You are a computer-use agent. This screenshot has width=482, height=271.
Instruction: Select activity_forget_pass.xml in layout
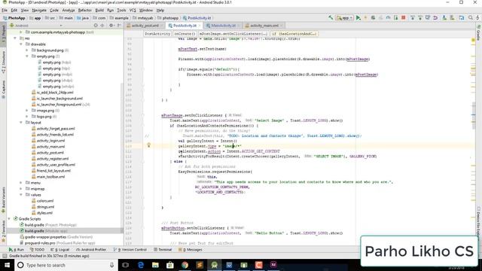pos(53,129)
